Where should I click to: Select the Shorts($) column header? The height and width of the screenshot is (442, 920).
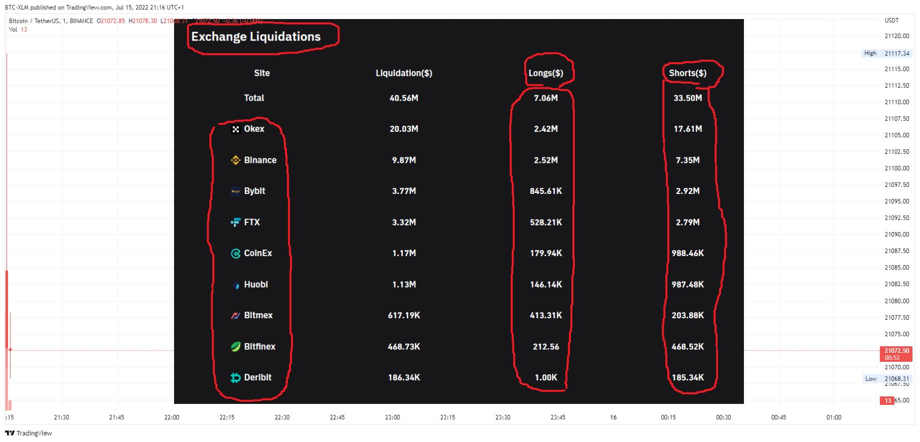click(688, 73)
